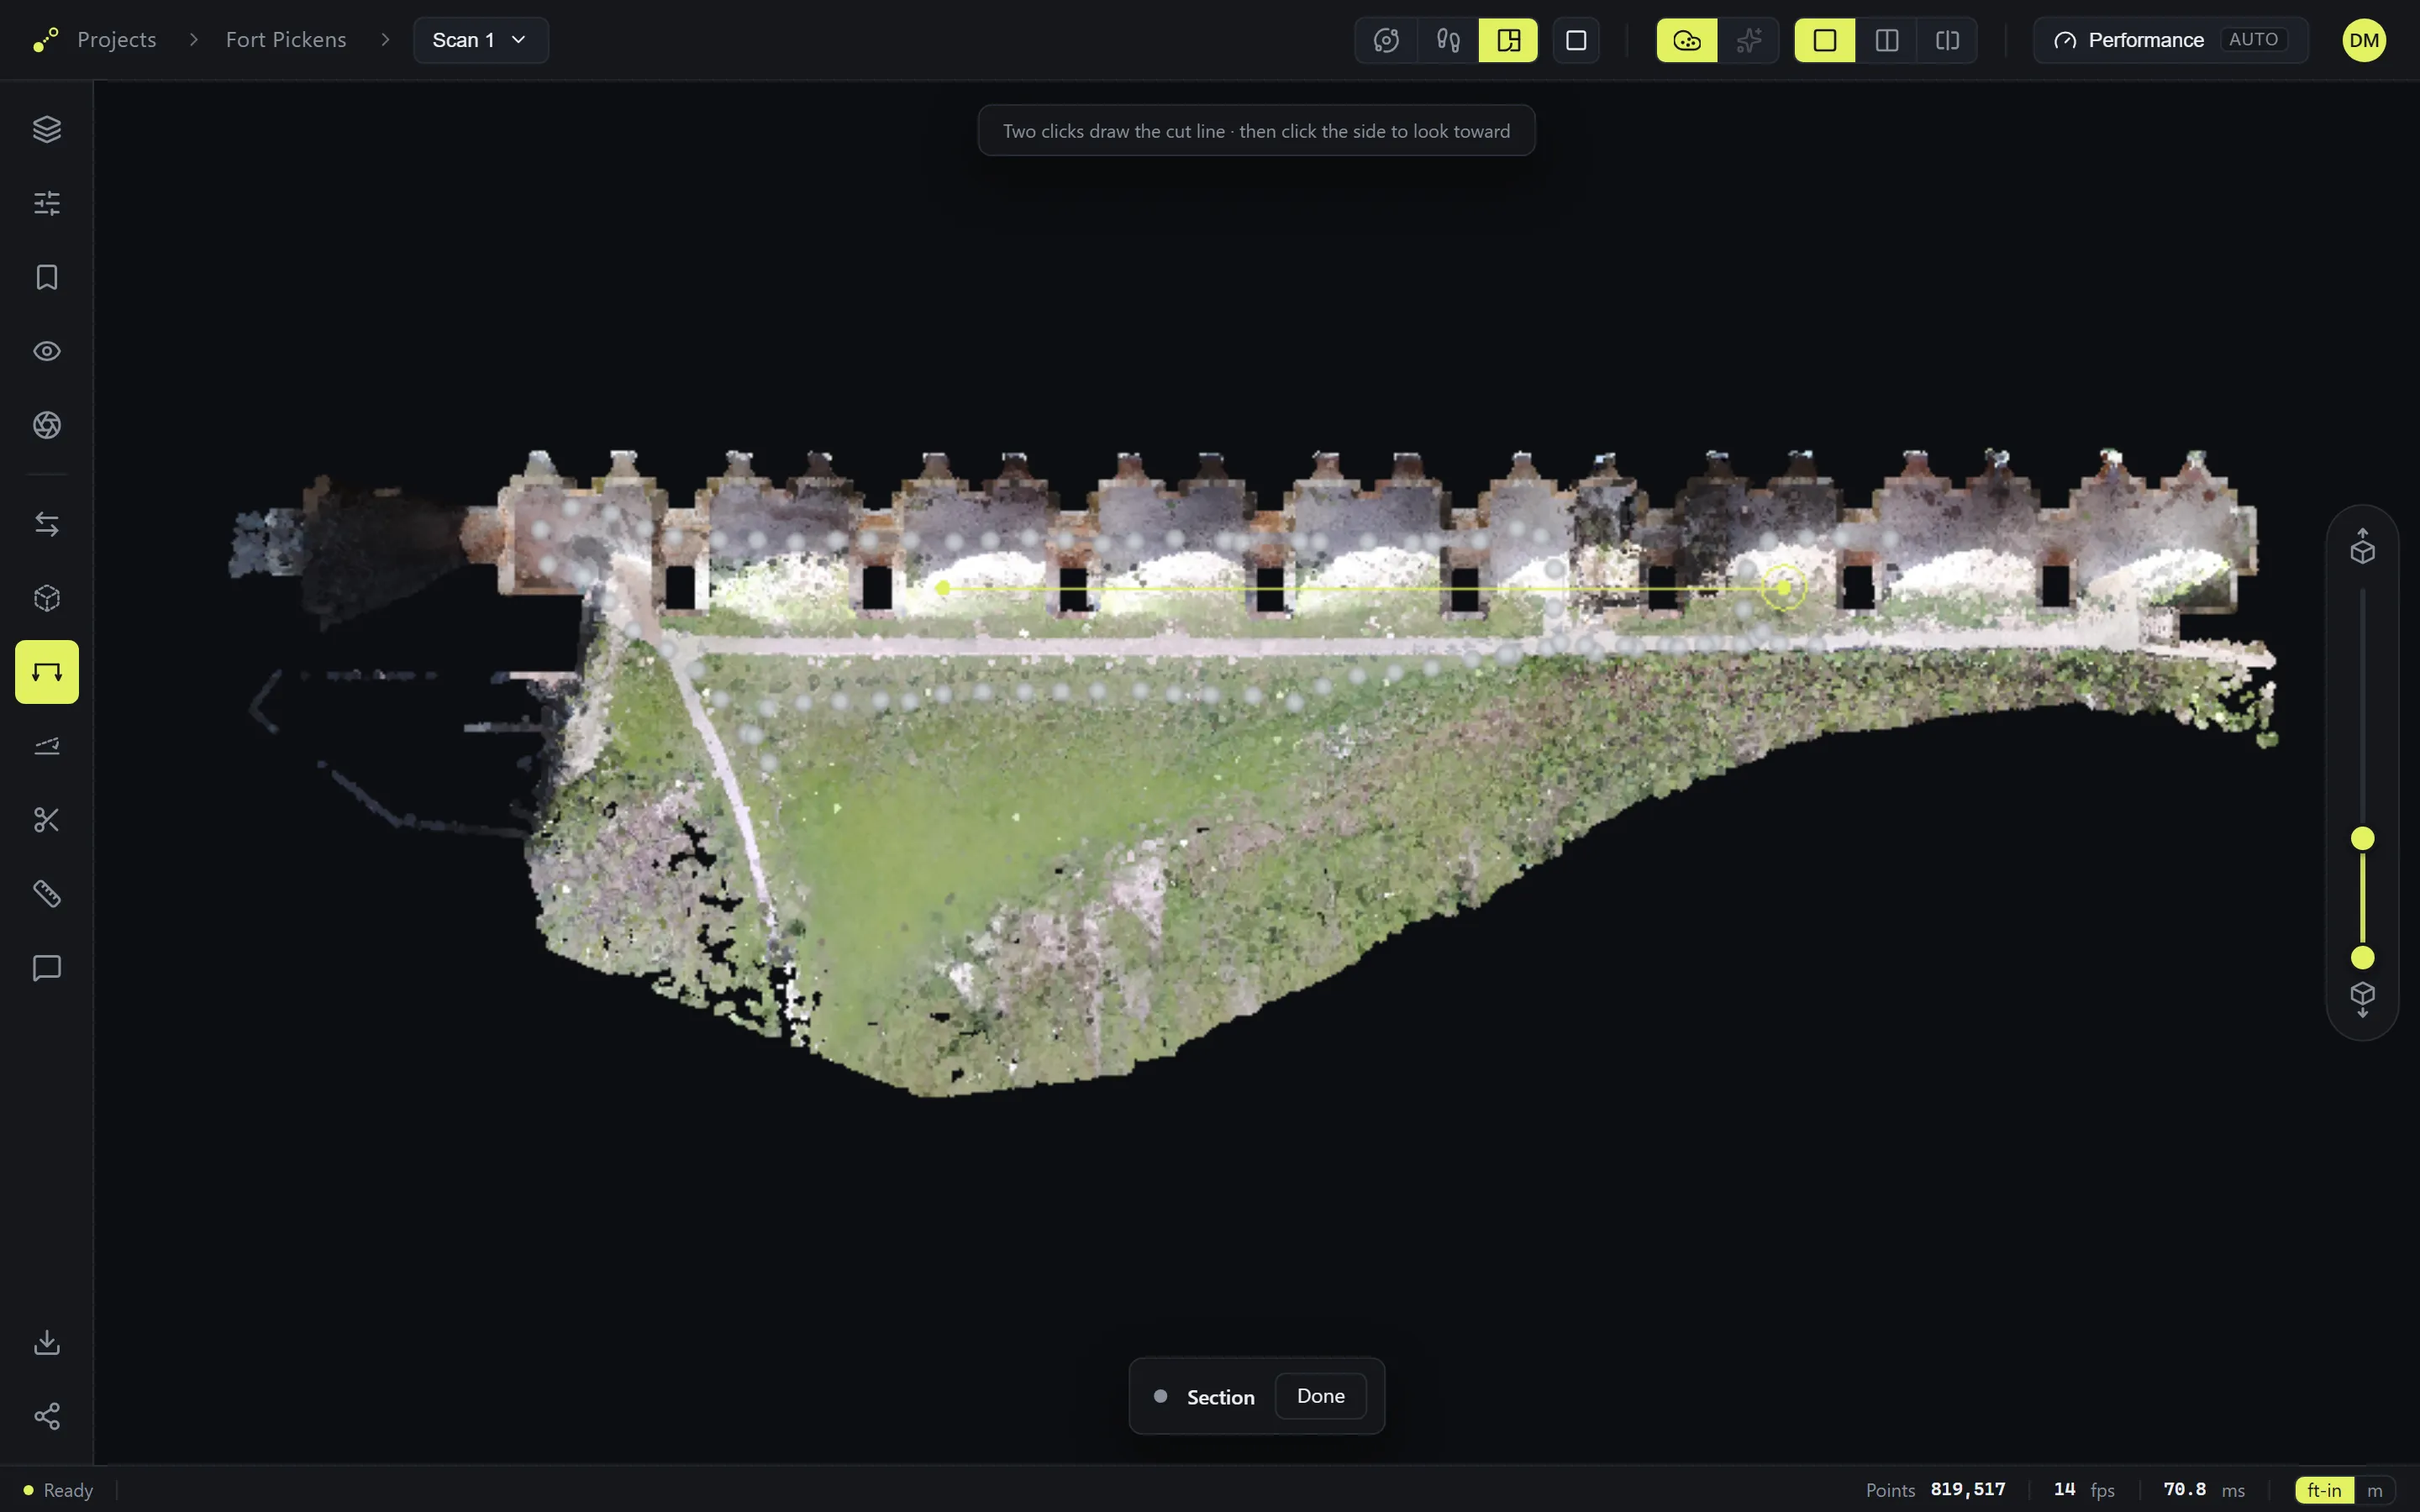
Task: Click the raise clip level cube icon
Action: (x=2363, y=546)
